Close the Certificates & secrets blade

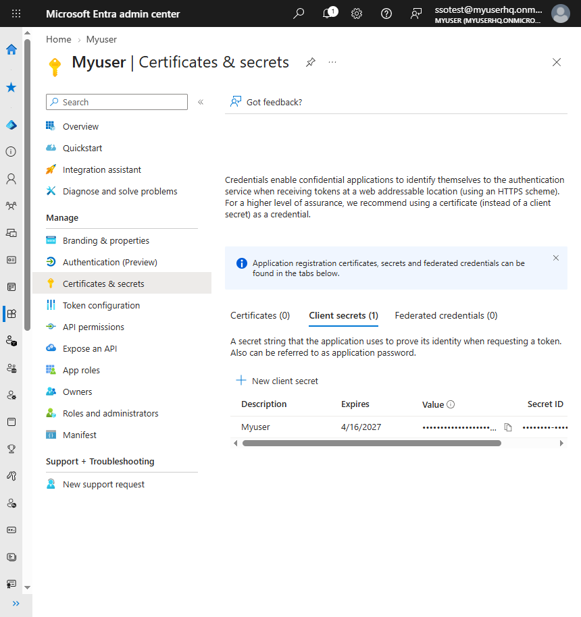(557, 62)
